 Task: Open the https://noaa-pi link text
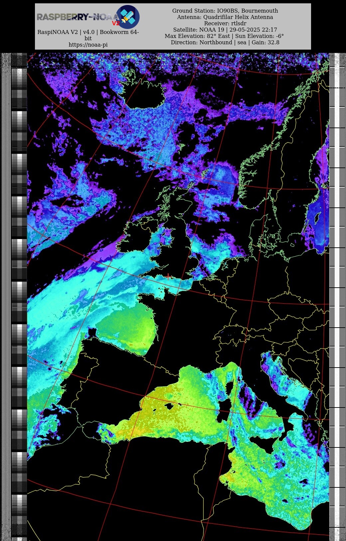pyautogui.click(x=88, y=45)
